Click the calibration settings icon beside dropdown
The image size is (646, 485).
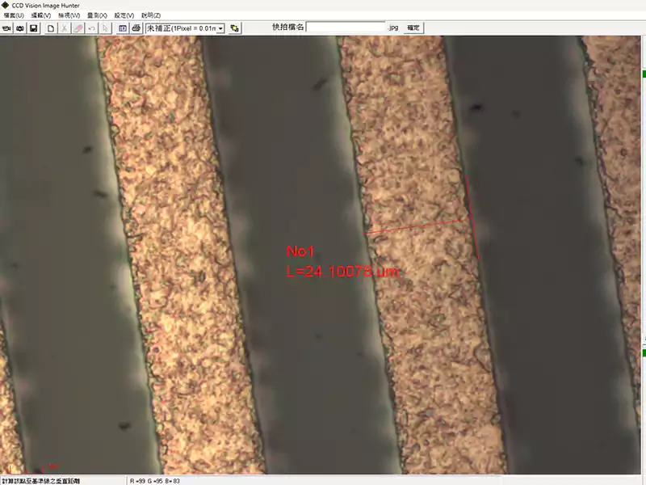[235, 28]
